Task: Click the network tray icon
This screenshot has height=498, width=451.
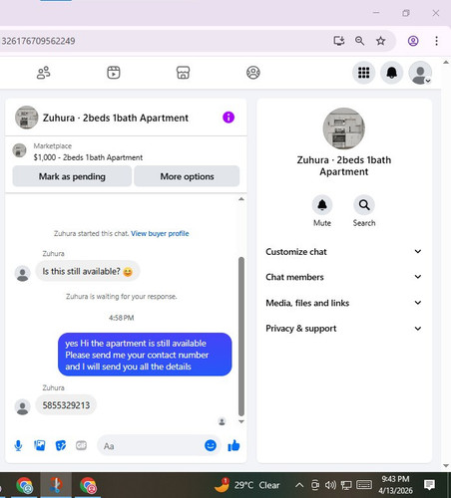Action: [346, 485]
